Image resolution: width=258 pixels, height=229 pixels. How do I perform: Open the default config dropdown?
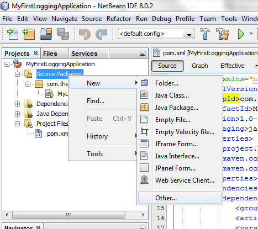click(156, 34)
